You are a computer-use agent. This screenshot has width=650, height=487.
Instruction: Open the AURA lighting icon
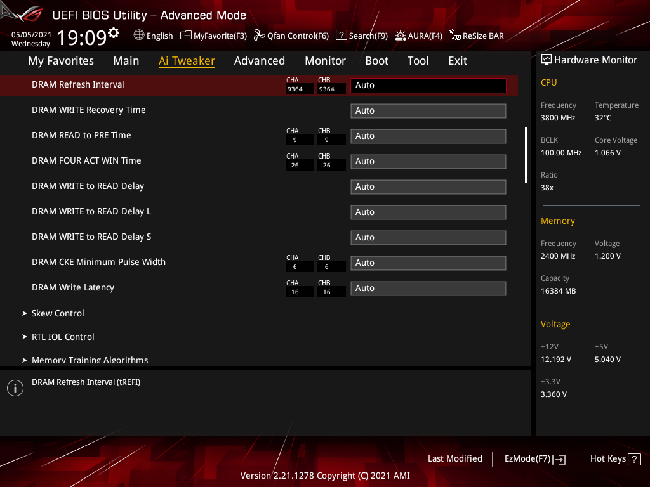point(400,36)
